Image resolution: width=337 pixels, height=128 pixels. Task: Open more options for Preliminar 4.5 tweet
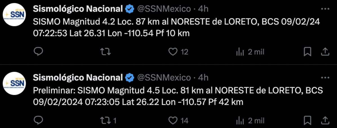[x=325, y=78]
